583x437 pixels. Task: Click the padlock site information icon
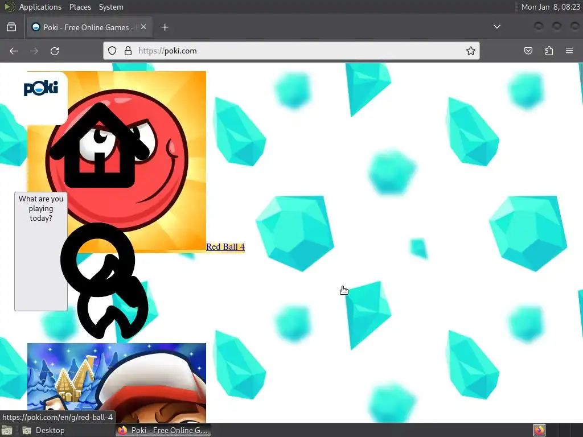(128, 51)
